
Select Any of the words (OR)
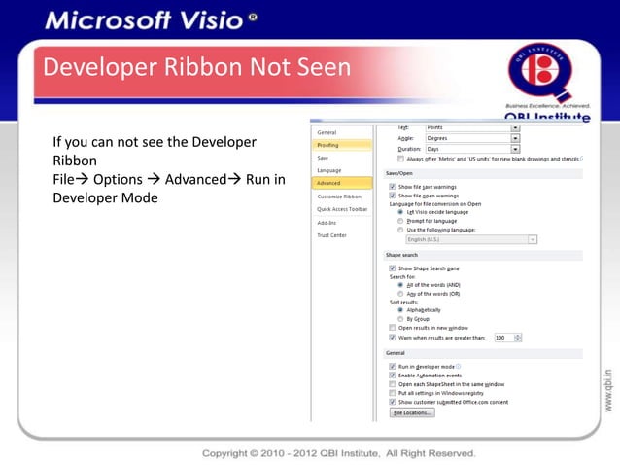400,294
